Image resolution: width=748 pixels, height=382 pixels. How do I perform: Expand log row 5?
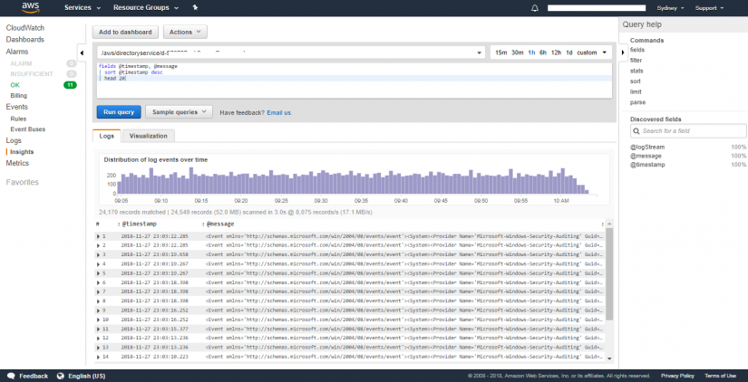[99, 273]
